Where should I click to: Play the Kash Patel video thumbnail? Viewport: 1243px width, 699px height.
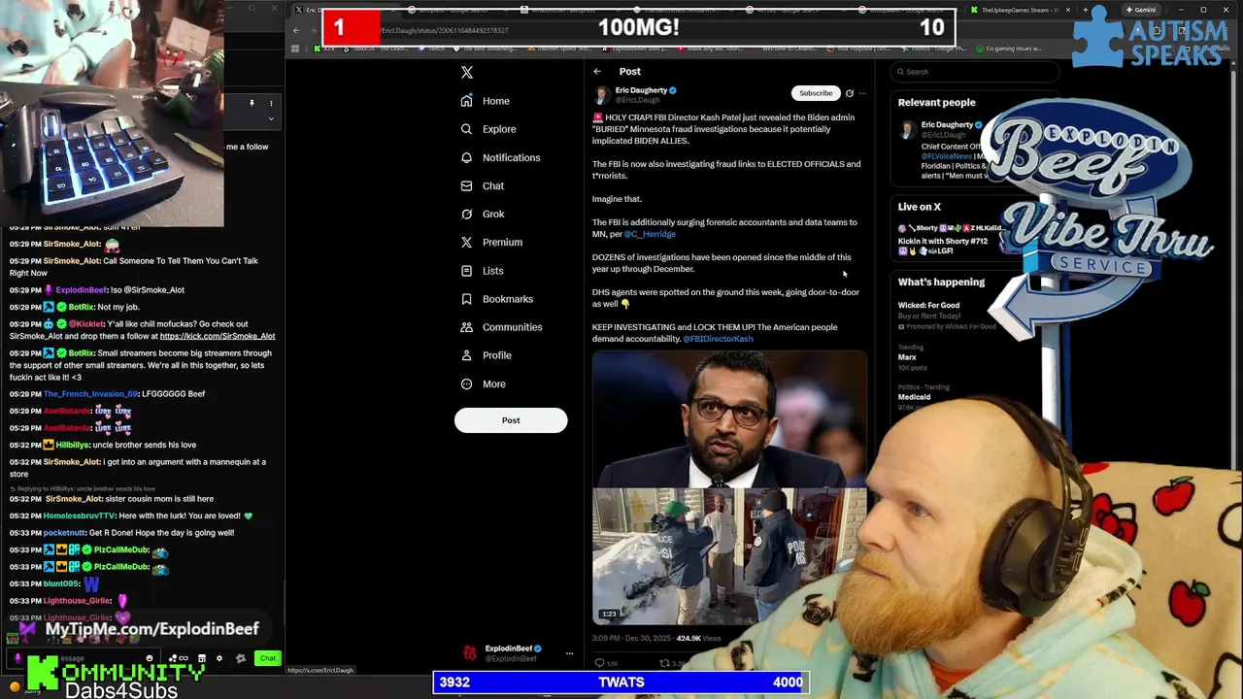tap(729, 487)
